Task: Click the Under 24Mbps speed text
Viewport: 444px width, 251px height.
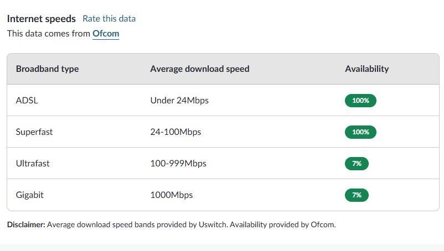Action: [179, 101]
